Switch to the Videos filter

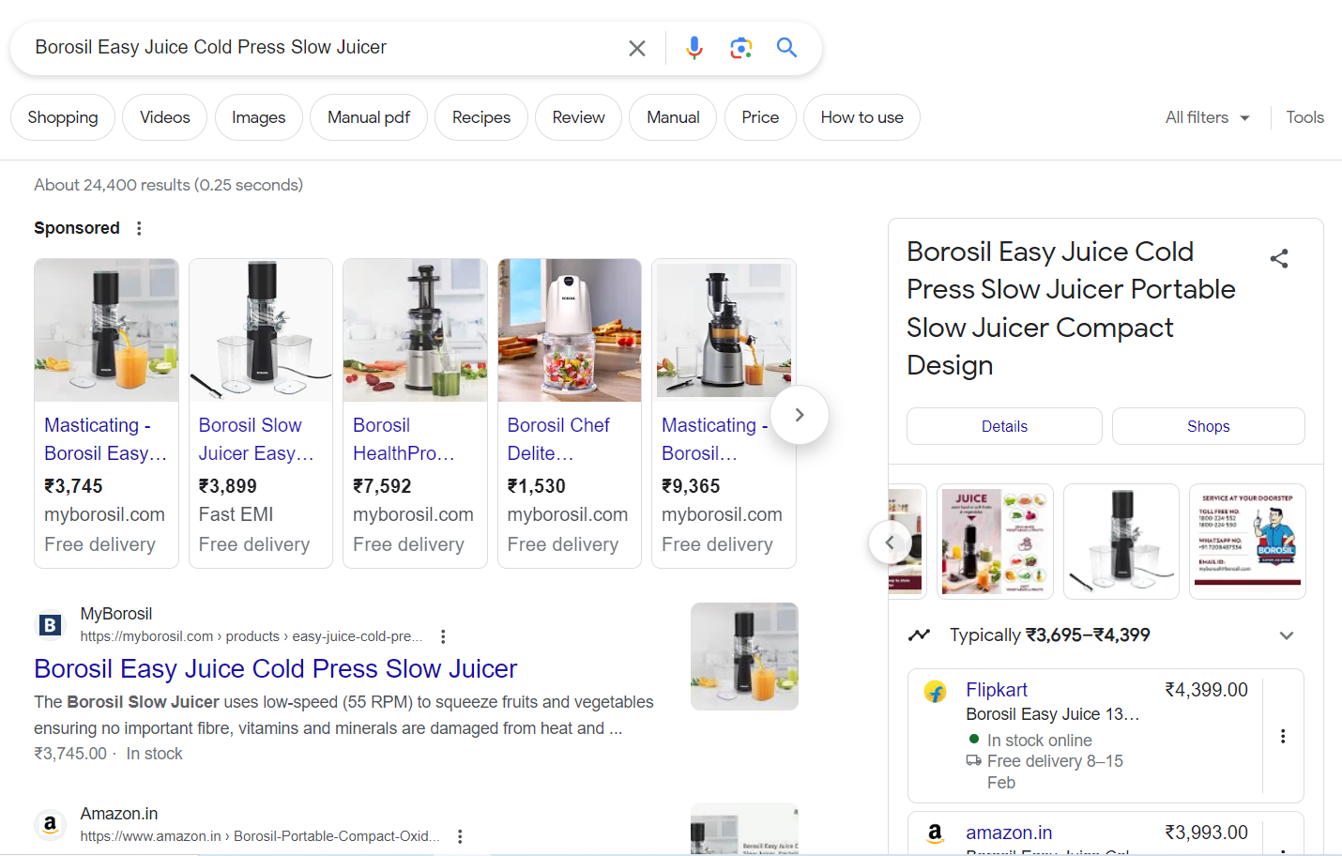pos(165,117)
